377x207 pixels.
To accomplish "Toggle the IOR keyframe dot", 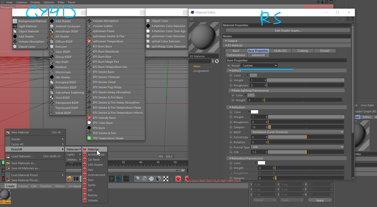I will (231, 152).
